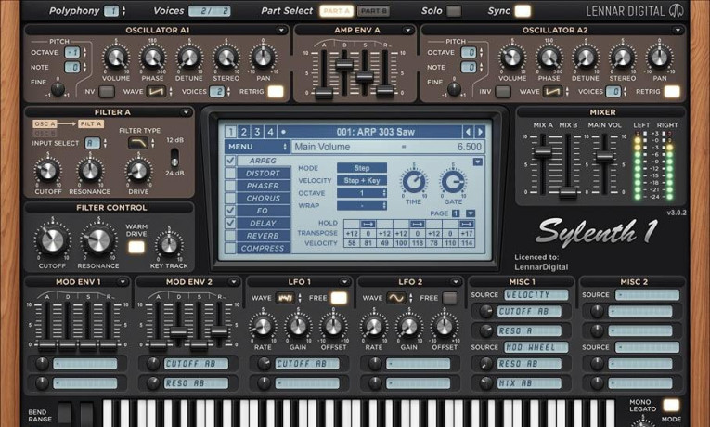The image size is (710, 427).
Task: Click the Filter Control Cutoff knob
Action: 52,240
